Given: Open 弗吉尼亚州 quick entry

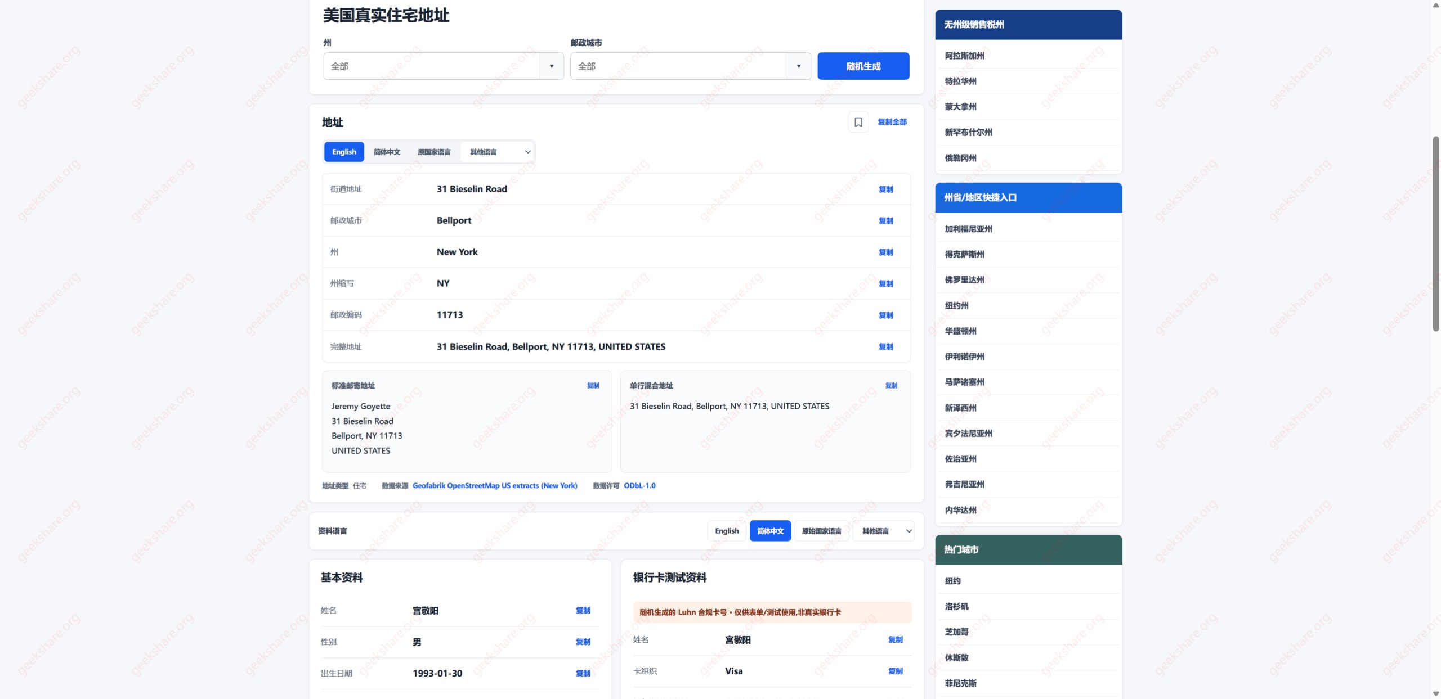Looking at the screenshot, I should pyautogui.click(x=964, y=484).
